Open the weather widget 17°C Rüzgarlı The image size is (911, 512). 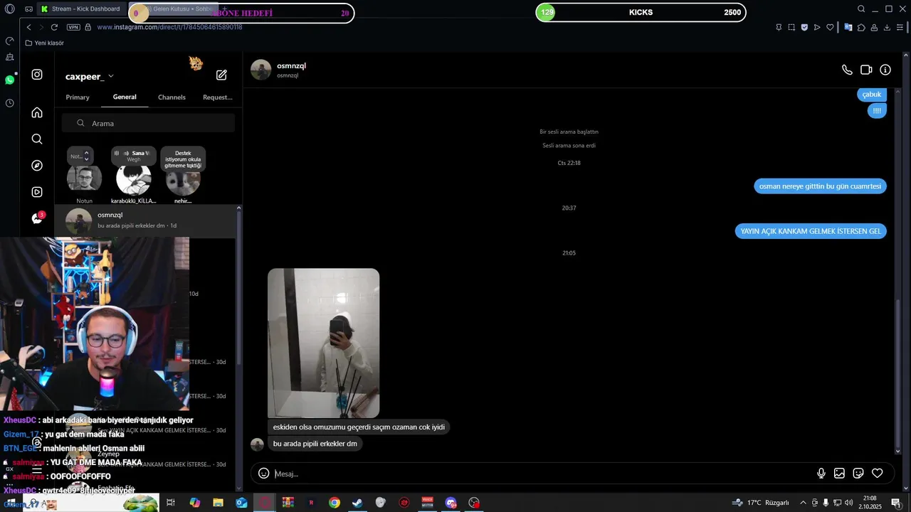tap(760, 503)
